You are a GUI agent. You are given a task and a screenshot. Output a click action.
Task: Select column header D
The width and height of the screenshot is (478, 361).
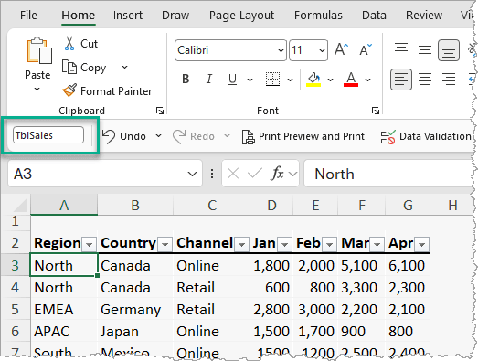271,206
